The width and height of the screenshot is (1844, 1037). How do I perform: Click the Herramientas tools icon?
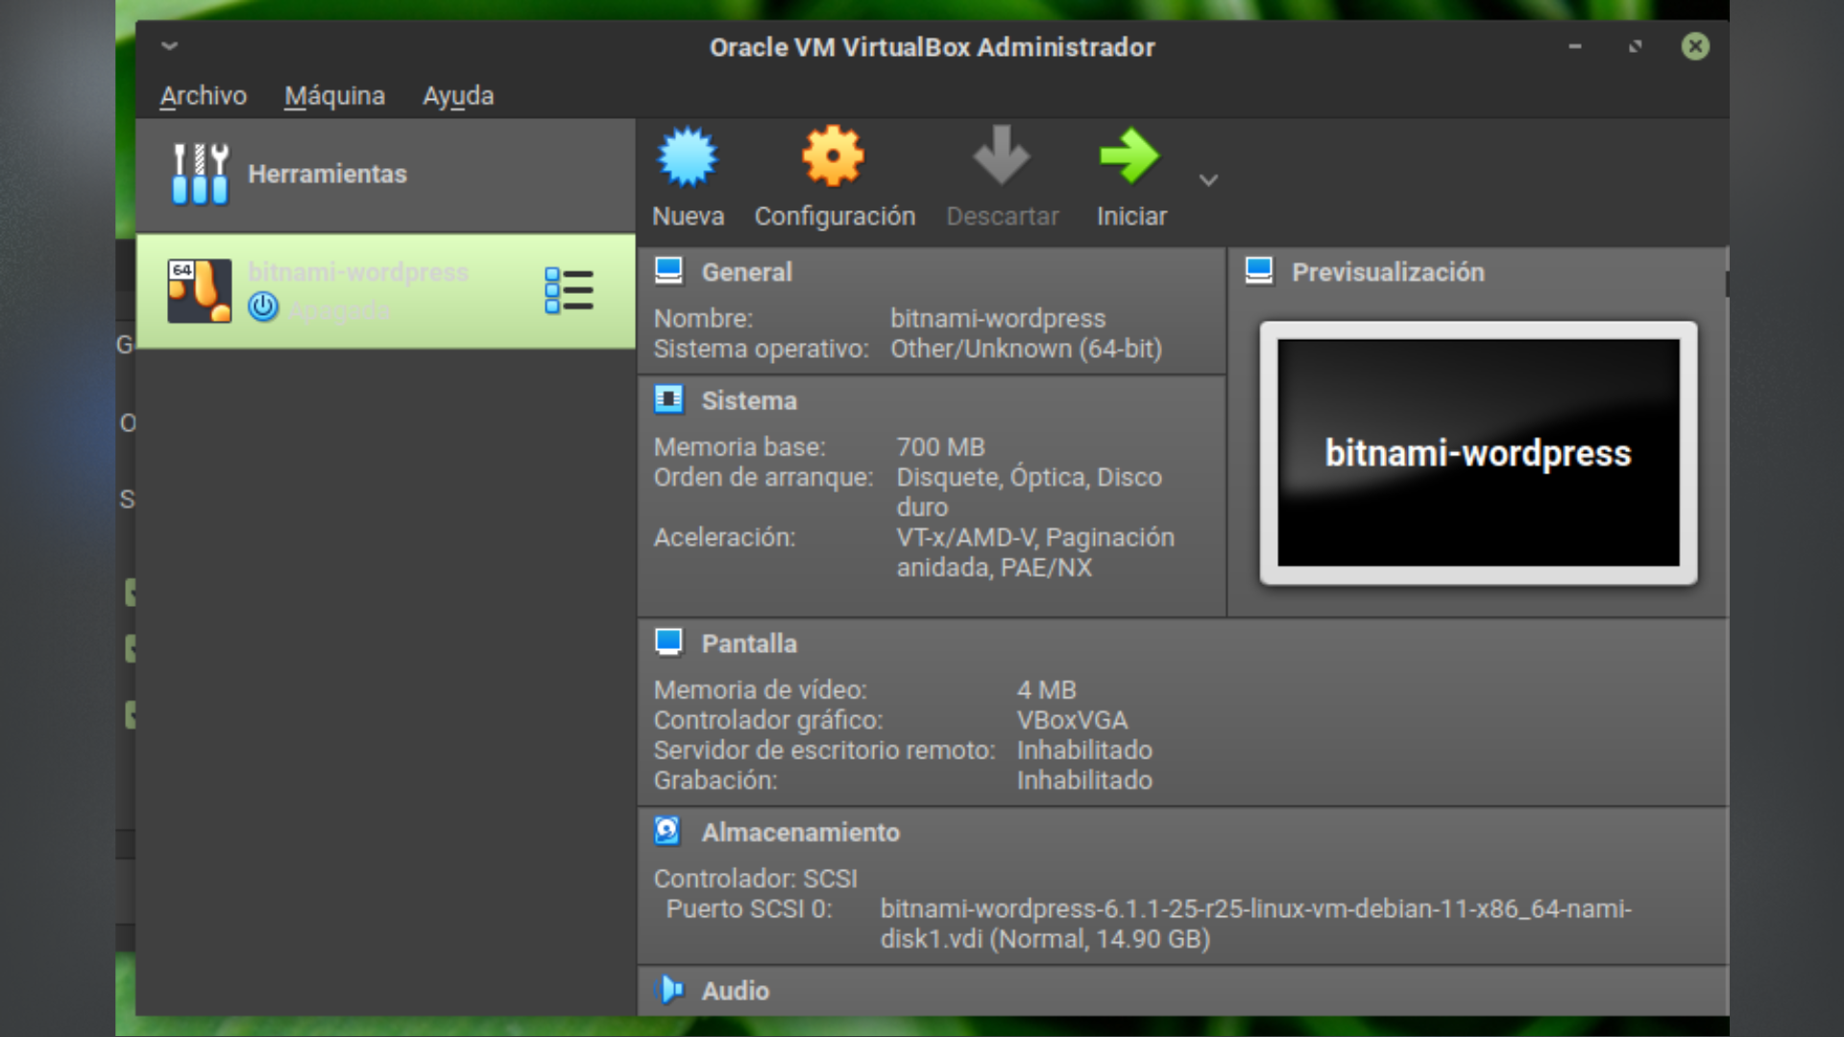[x=200, y=174]
